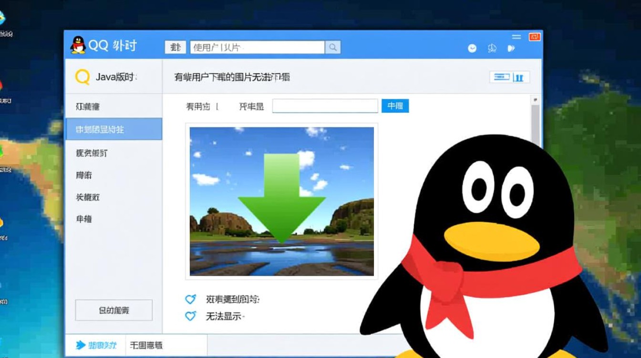
Task: Click the outlined button at the bottom of the sidebar
Action: [113, 310]
